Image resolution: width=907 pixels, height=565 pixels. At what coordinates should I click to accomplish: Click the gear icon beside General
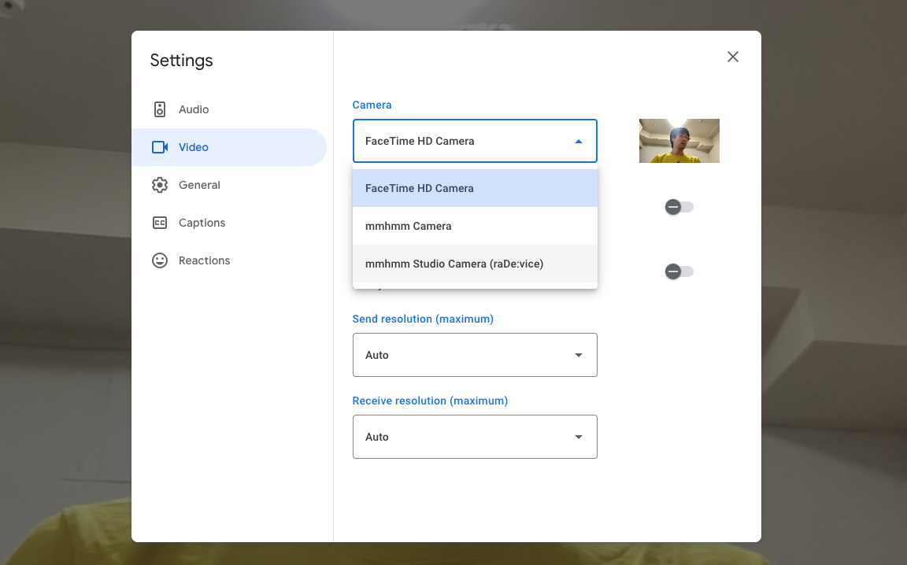tap(160, 185)
